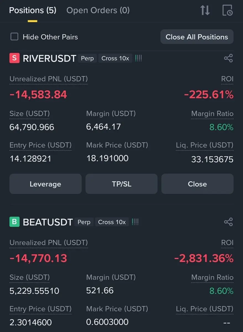Open the RIVERUSDT pair name
The height and width of the screenshot is (332, 243).
49,58
